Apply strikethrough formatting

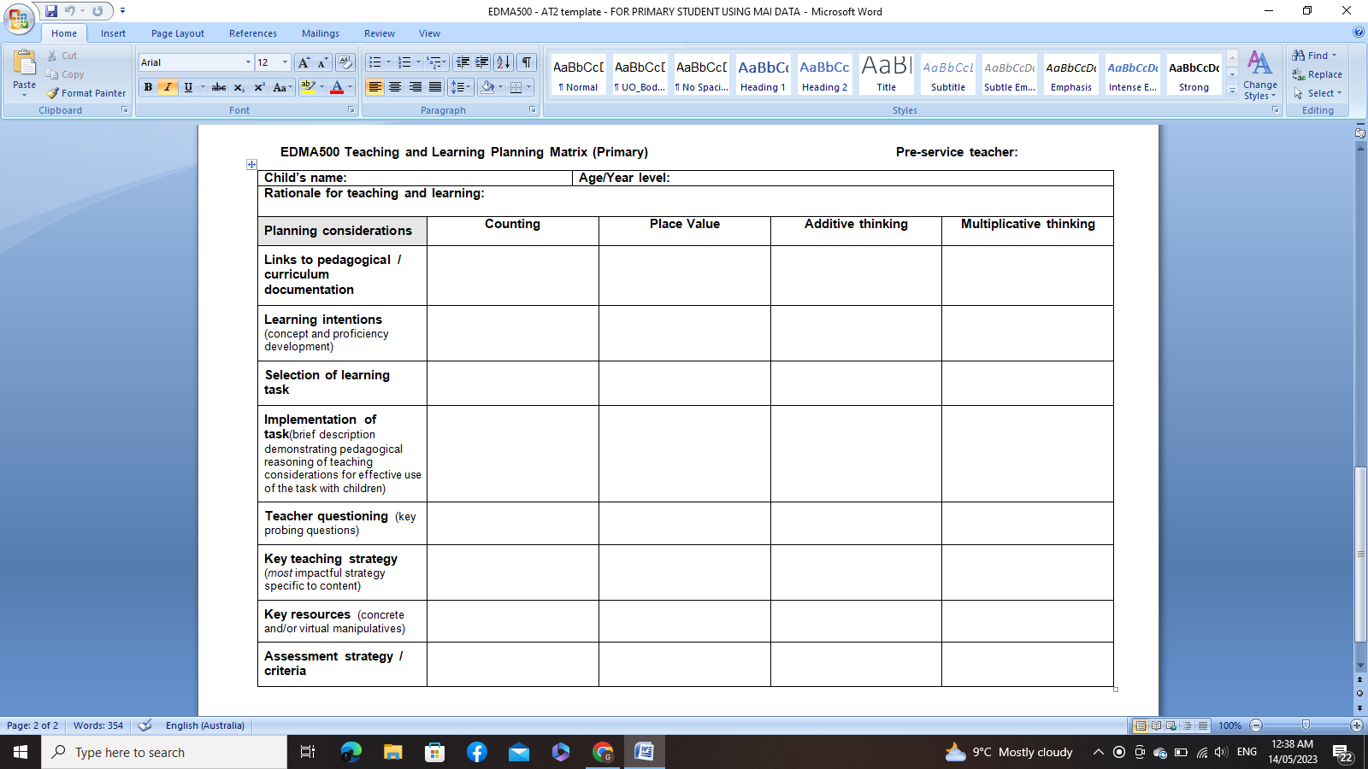219,87
